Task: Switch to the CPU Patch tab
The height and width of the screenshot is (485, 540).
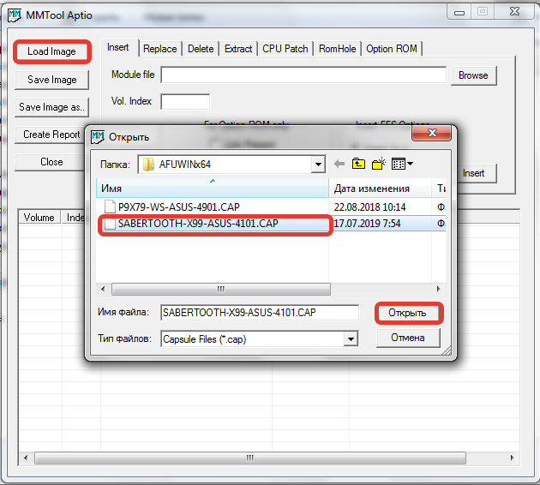Action: point(285,49)
